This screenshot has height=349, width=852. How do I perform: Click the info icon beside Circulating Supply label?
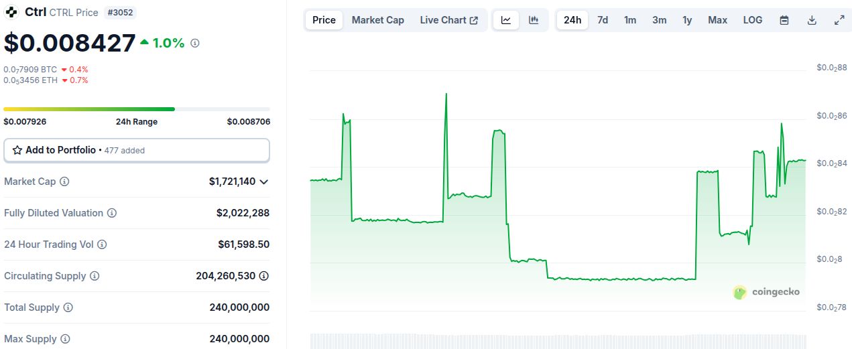95,276
